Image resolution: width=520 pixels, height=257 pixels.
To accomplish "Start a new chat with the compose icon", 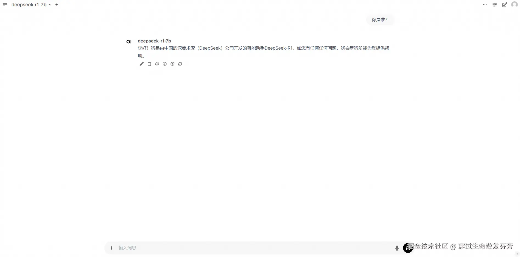I will pos(505,5).
